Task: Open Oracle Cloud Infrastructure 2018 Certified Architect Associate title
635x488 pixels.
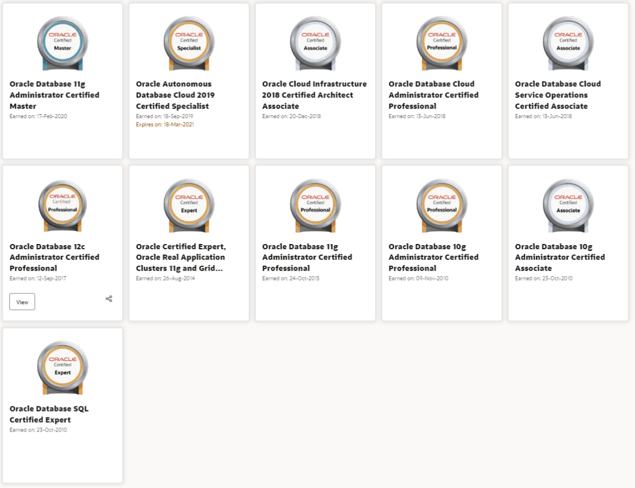Action: click(x=314, y=95)
